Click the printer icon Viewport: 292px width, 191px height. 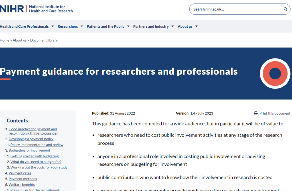click(256, 113)
